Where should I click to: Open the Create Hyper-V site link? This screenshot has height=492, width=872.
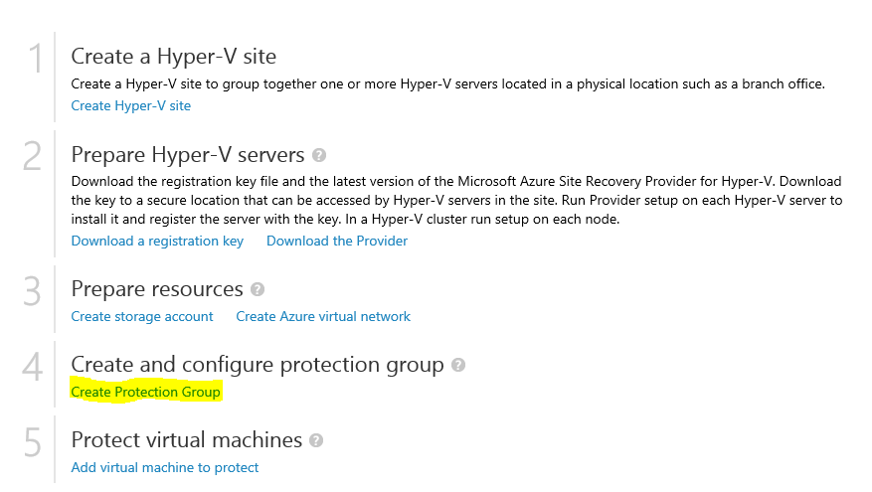[x=131, y=105]
